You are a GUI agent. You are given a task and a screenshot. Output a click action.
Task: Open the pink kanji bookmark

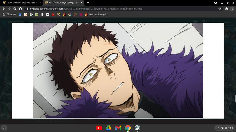click(81, 14)
